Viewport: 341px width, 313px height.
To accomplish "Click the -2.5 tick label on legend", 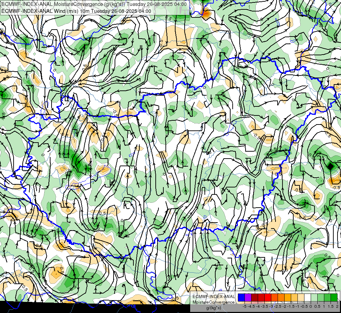I will tap(278, 306).
